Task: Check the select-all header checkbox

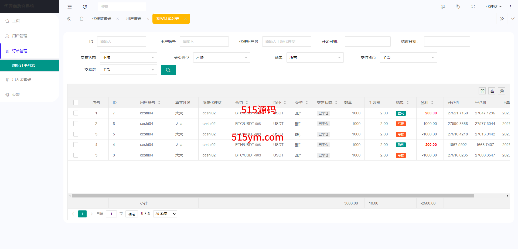Action: click(76, 103)
